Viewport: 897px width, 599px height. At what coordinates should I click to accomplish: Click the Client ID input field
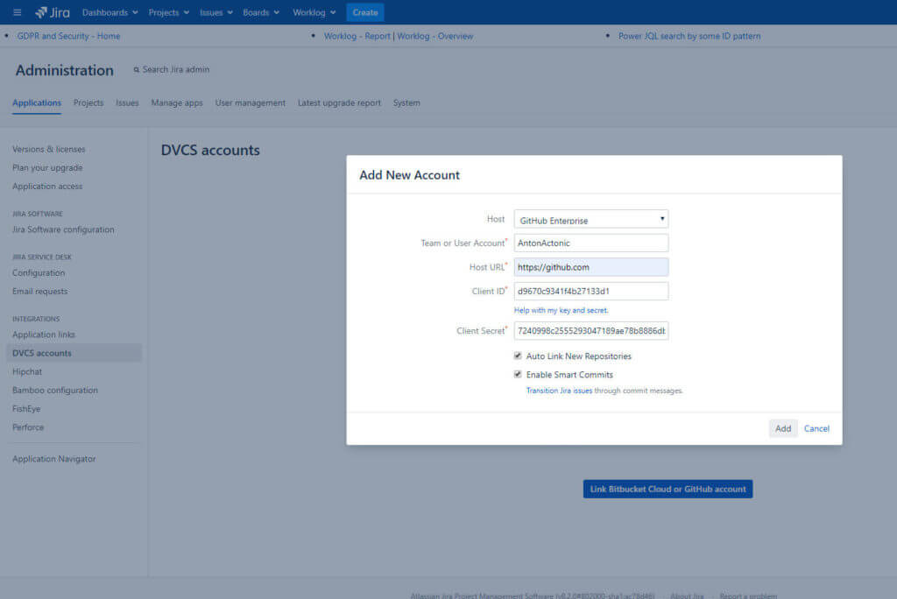(x=591, y=292)
